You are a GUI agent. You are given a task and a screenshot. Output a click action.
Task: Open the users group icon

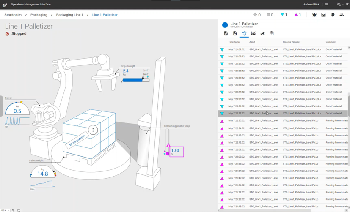(342, 15)
